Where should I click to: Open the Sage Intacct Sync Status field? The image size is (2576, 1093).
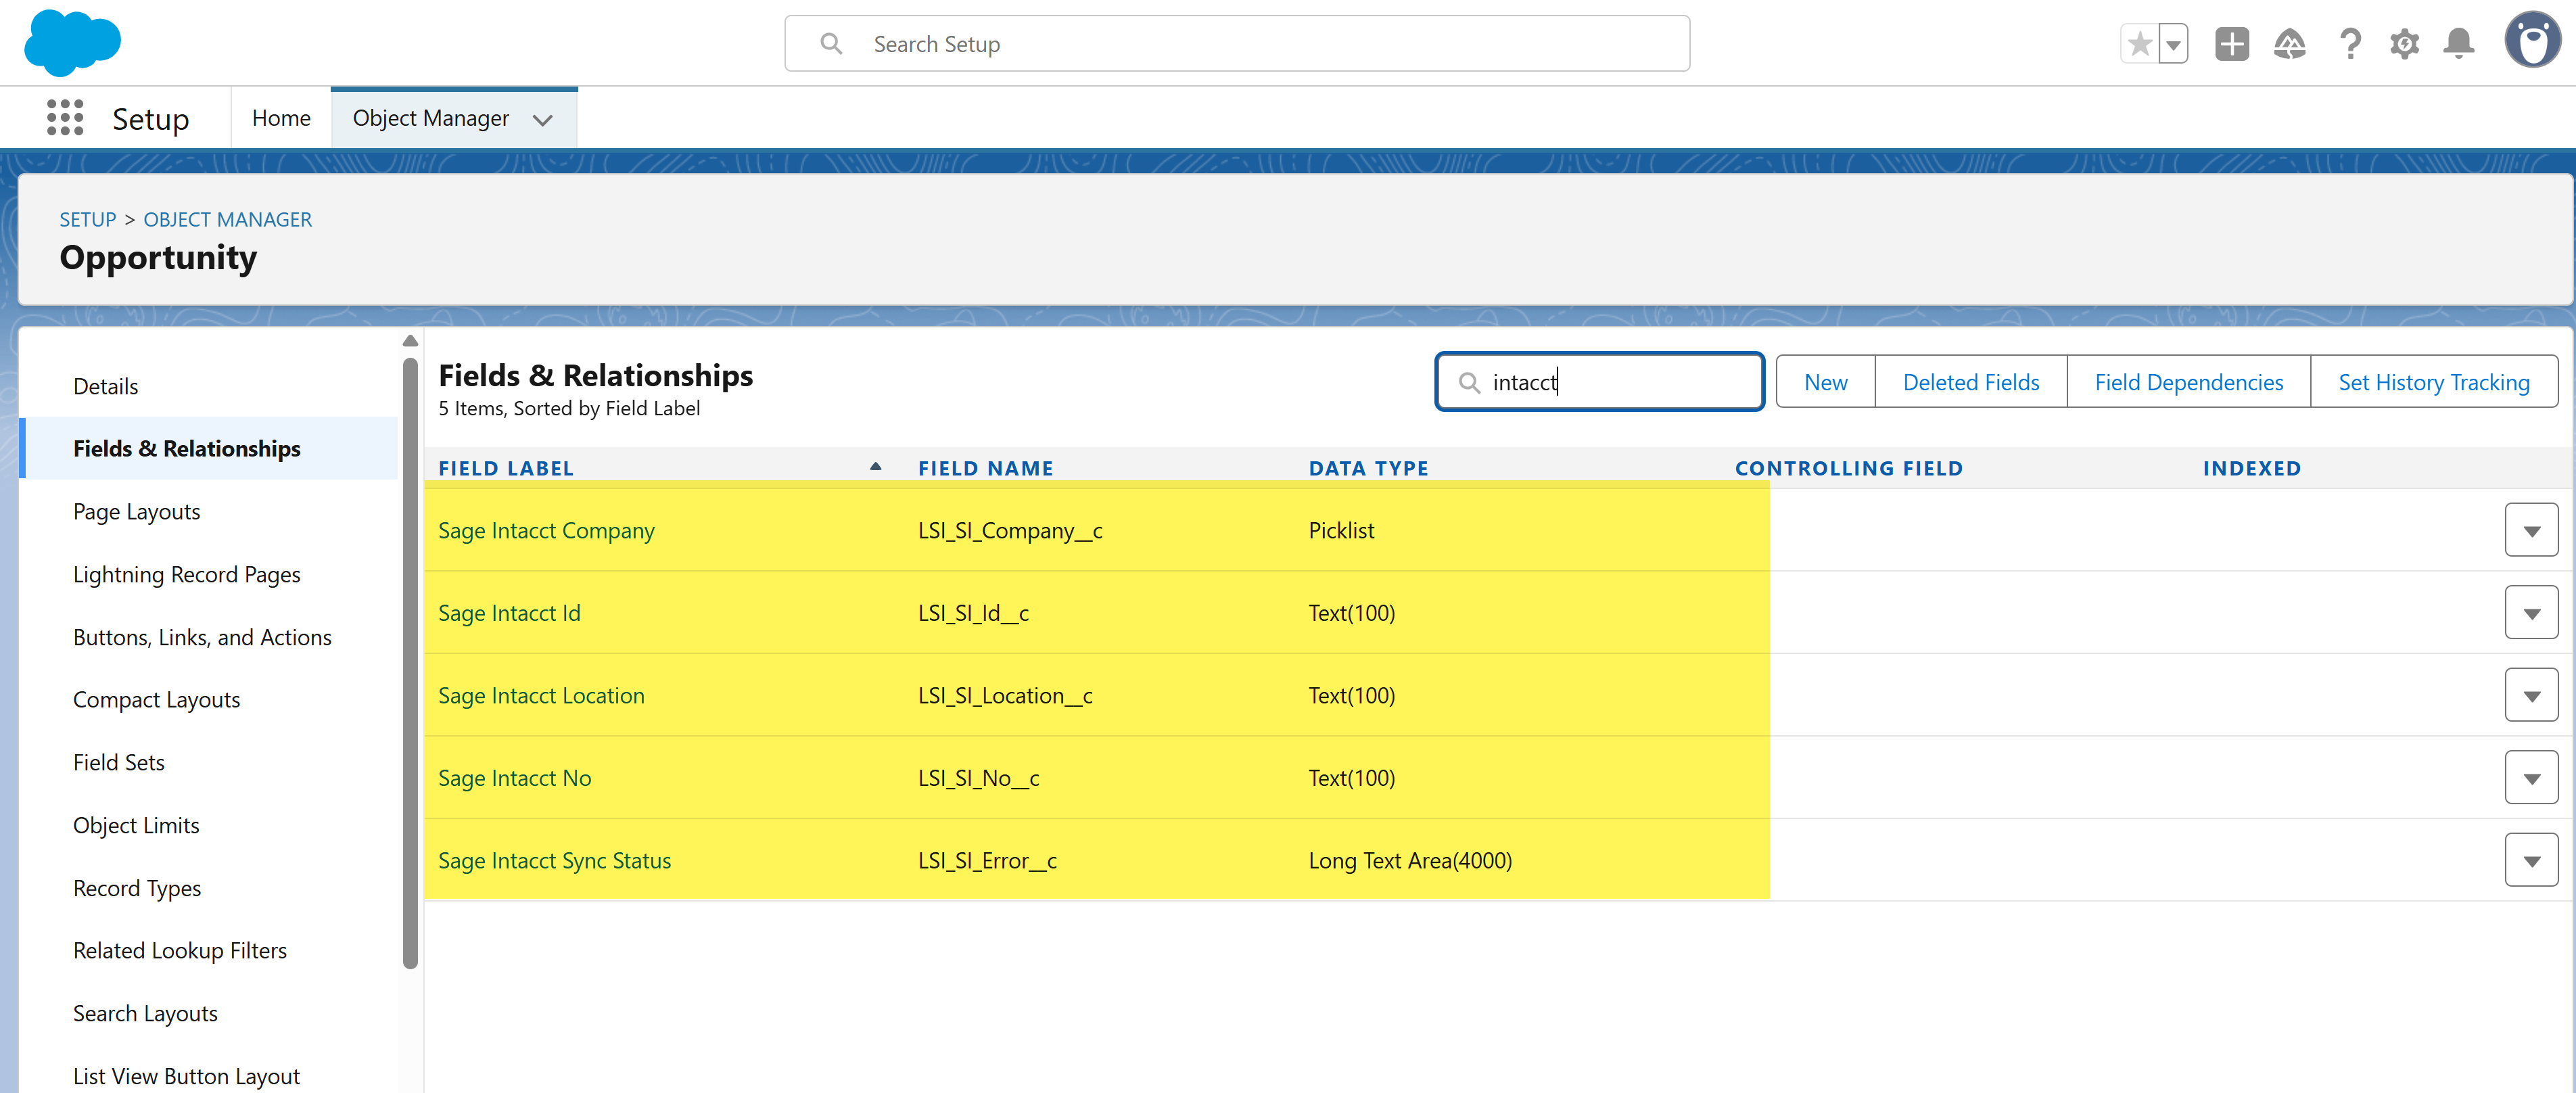click(x=554, y=860)
